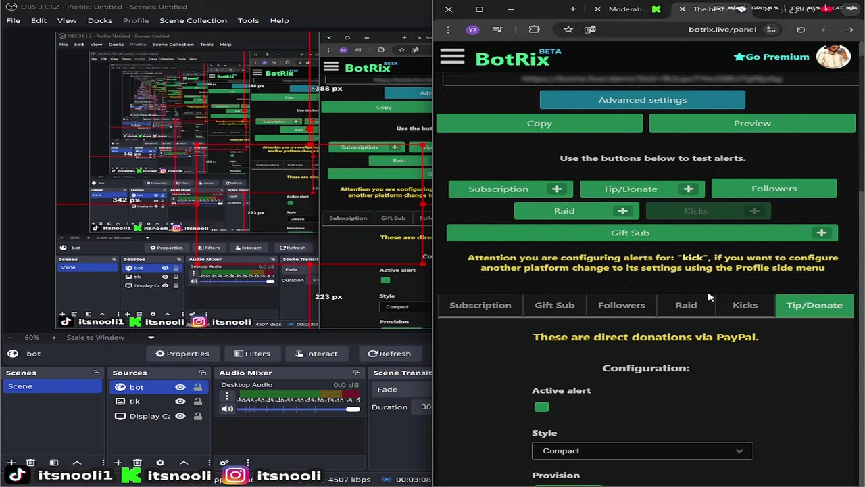Bookmark this page with the star icon

tap(568, 30)
